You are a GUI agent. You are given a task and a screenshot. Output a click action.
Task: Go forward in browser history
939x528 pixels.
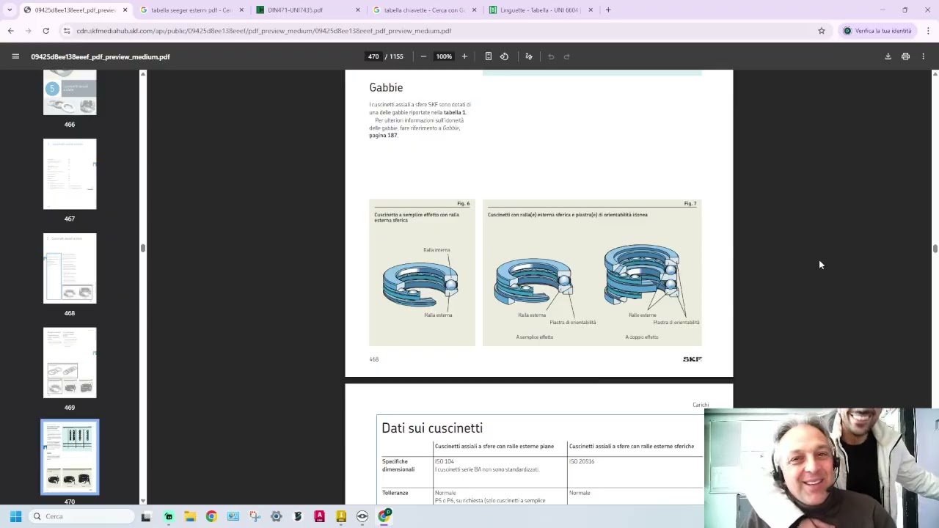[28, 31]
